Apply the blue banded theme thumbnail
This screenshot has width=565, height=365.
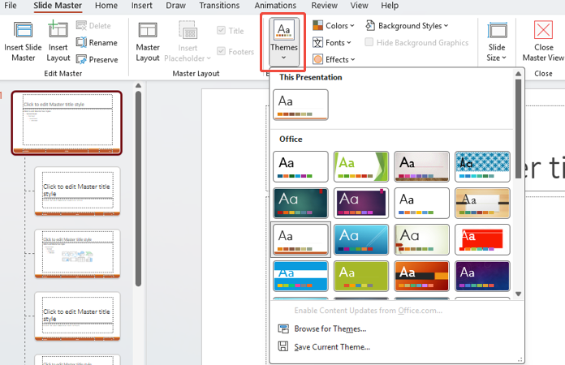click(300, 276)
